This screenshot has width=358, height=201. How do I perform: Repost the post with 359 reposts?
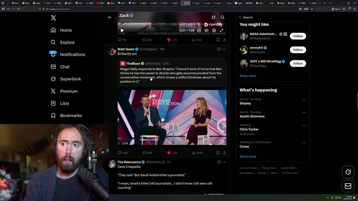click(147, 40)
